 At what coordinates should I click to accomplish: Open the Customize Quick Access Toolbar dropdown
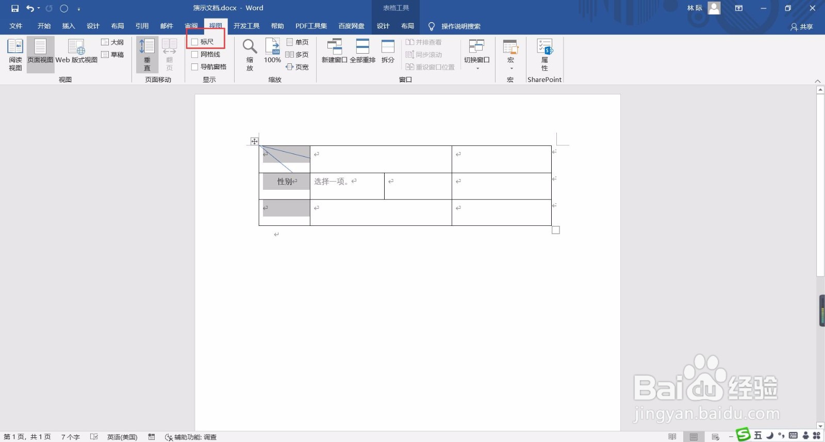(x=78, y=9)
